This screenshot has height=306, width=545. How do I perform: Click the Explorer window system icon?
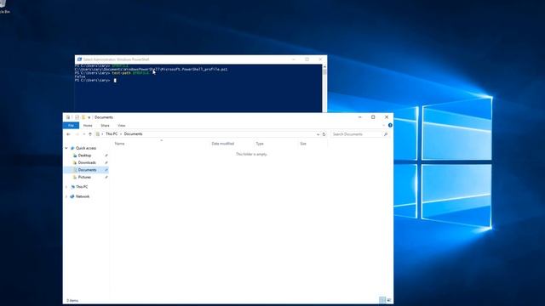point(68,117)
